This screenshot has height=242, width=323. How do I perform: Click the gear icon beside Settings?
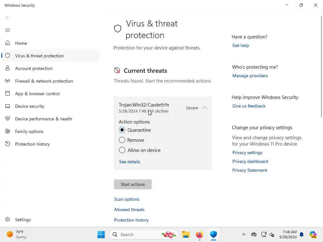point(8,219)
